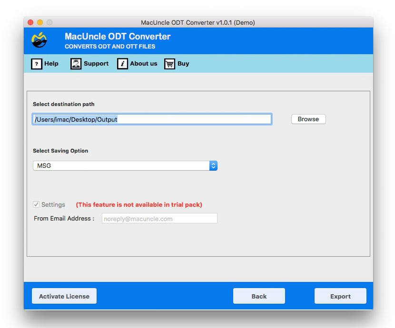The image size is (395, 328).
Task: Select the highlighted Output path text
Action: click(x=75, y=119)
